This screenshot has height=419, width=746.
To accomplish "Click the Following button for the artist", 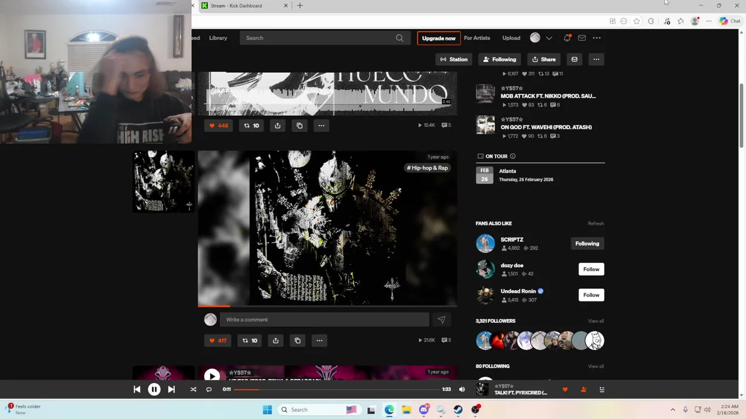I will tap(499, 59).
